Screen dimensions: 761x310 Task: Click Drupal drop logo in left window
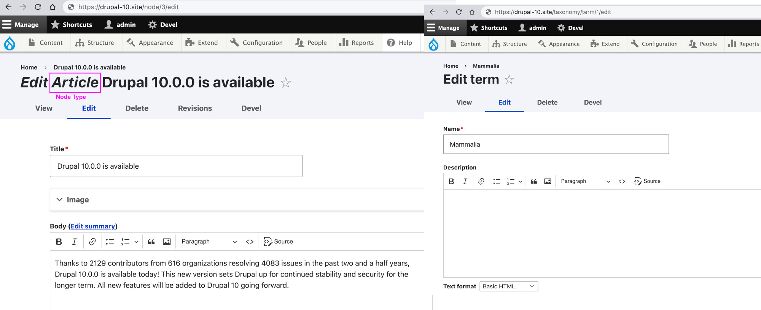[10, 43]
